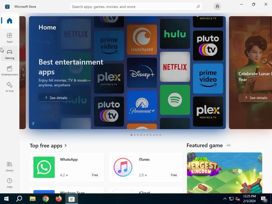Click the bright Netflix tile in banner
Screen dimensions: 272x204
coord(175,67)
